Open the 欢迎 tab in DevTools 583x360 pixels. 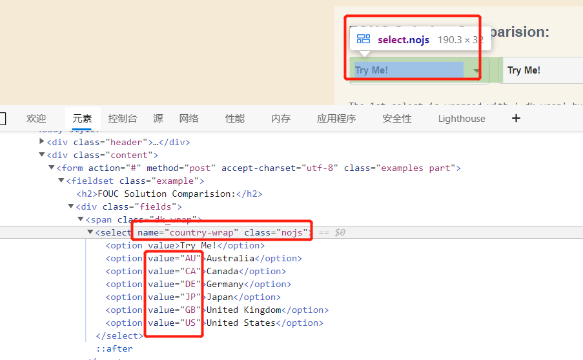click(x=36, y=119)
